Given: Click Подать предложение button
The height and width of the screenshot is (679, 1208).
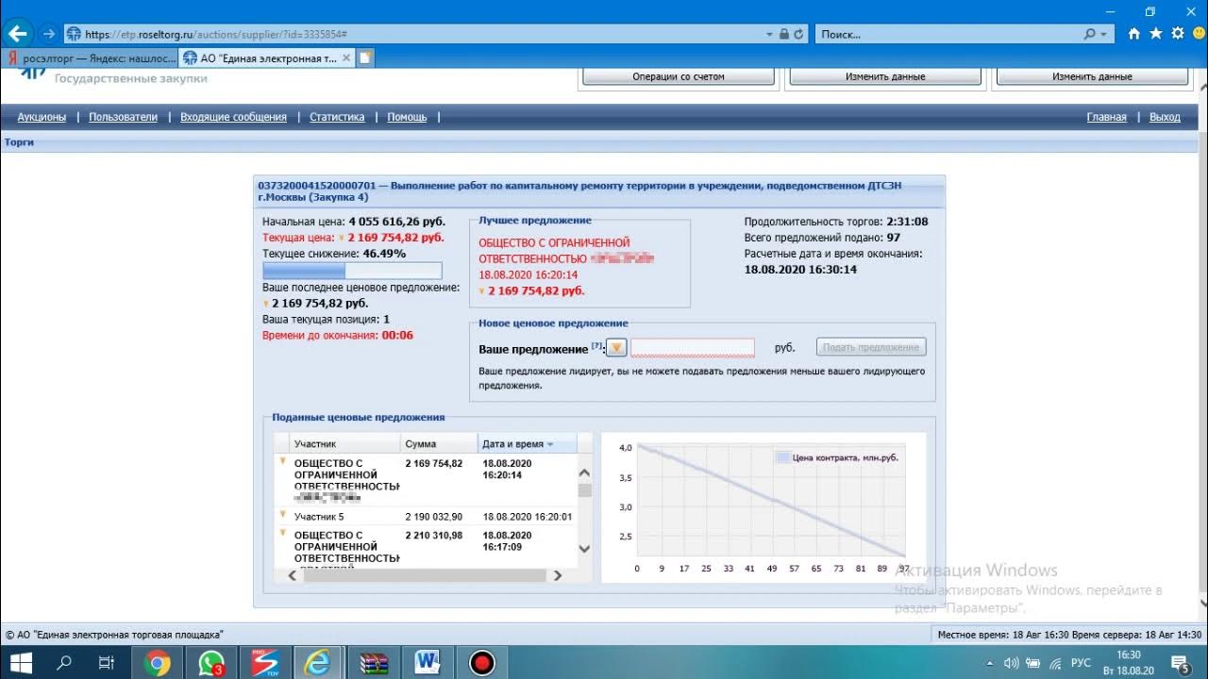Looking at the screenshot, I should click(871, 347).
